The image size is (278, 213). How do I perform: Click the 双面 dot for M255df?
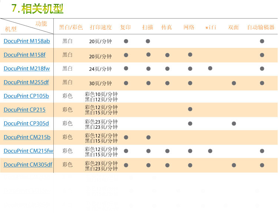pyautogui.click(x=234, y=83)
